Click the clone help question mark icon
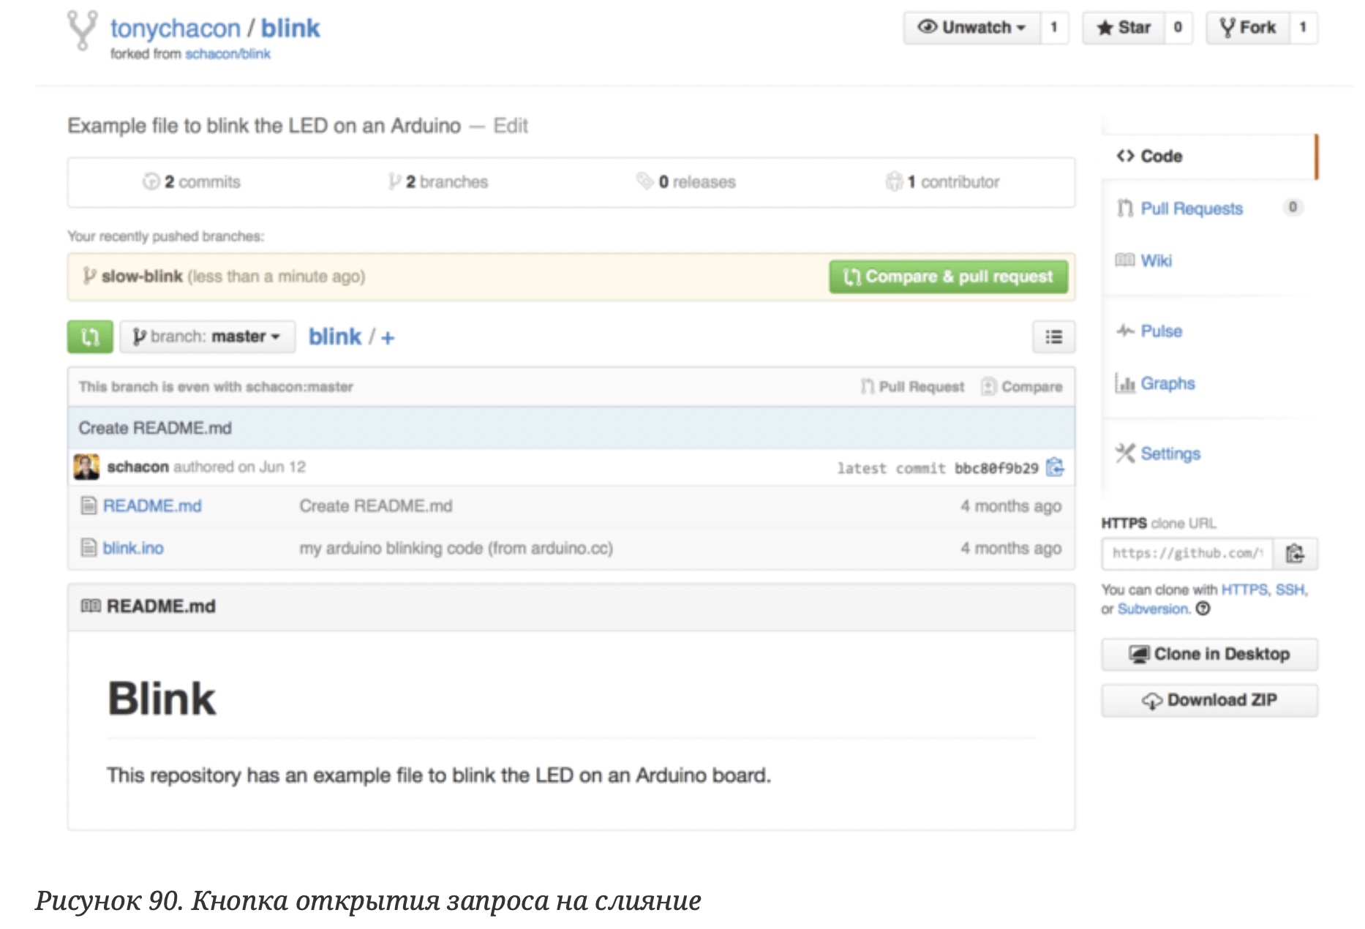The width and height of the screenshot is (1365, 929). click(x=1203, y=609)
